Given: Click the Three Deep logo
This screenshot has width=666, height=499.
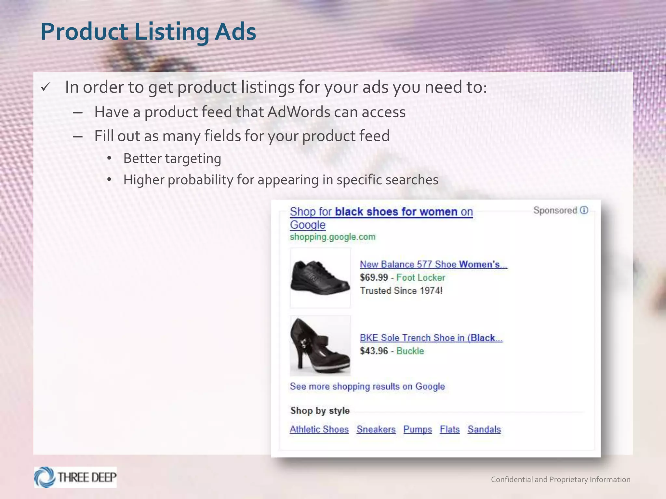Looking at the screenshot, I should 75,477.
